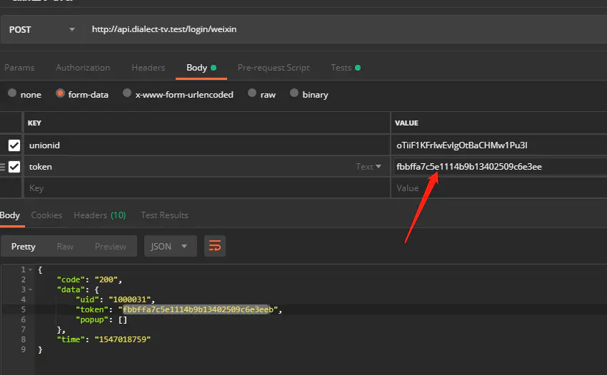The height and width of the screenshot is (375, 607).
Task: Click the drag handle beside token row
Action: click(2, 167)
